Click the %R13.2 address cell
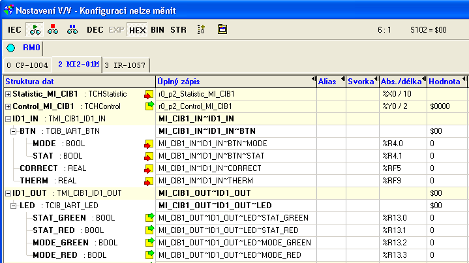This screenshot has height=263, width=469. click(x=403, y=243)
